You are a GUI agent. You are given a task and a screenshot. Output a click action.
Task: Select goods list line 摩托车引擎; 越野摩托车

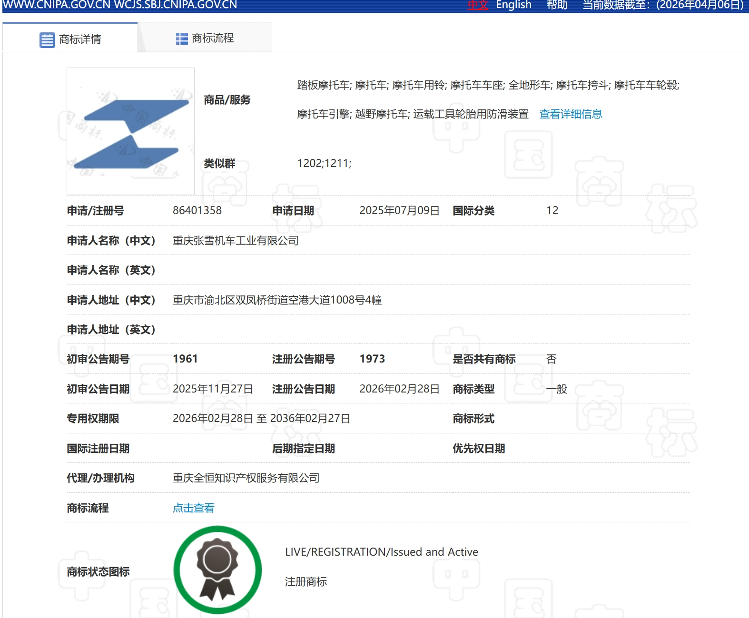(x=413, y=114)
